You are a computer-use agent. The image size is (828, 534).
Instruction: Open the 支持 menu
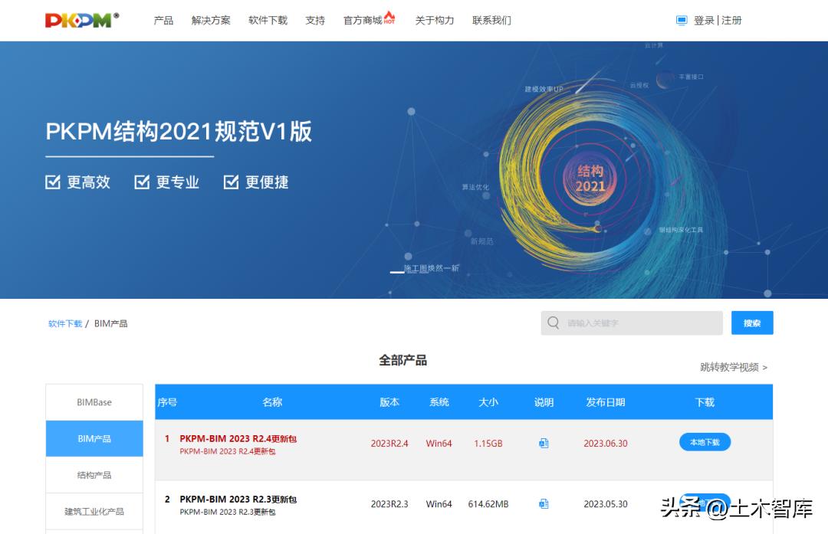315,21
